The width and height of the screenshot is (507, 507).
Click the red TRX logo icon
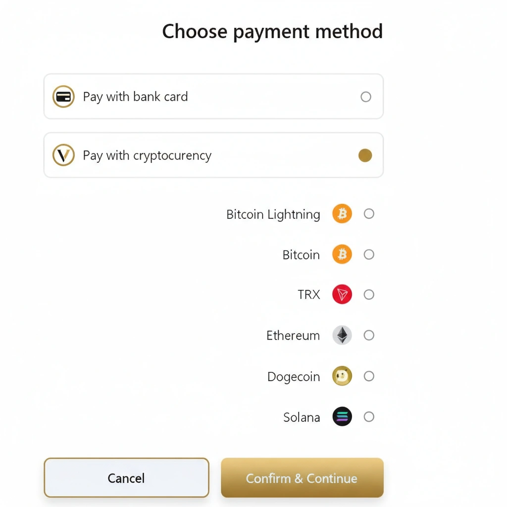pos(342,295)
